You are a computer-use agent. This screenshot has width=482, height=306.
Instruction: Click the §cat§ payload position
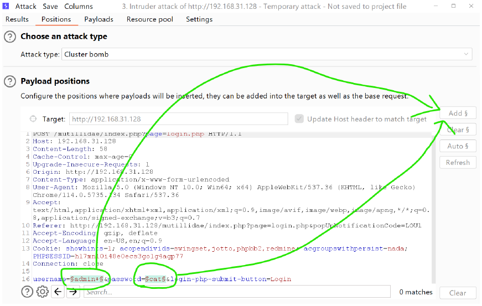[x=156, y=279]
